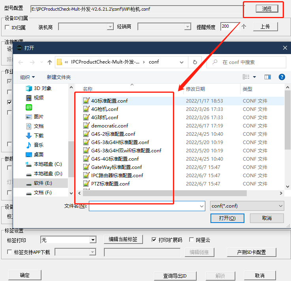
Task: Toggle the preview pane icon
Action: (267, 77)
